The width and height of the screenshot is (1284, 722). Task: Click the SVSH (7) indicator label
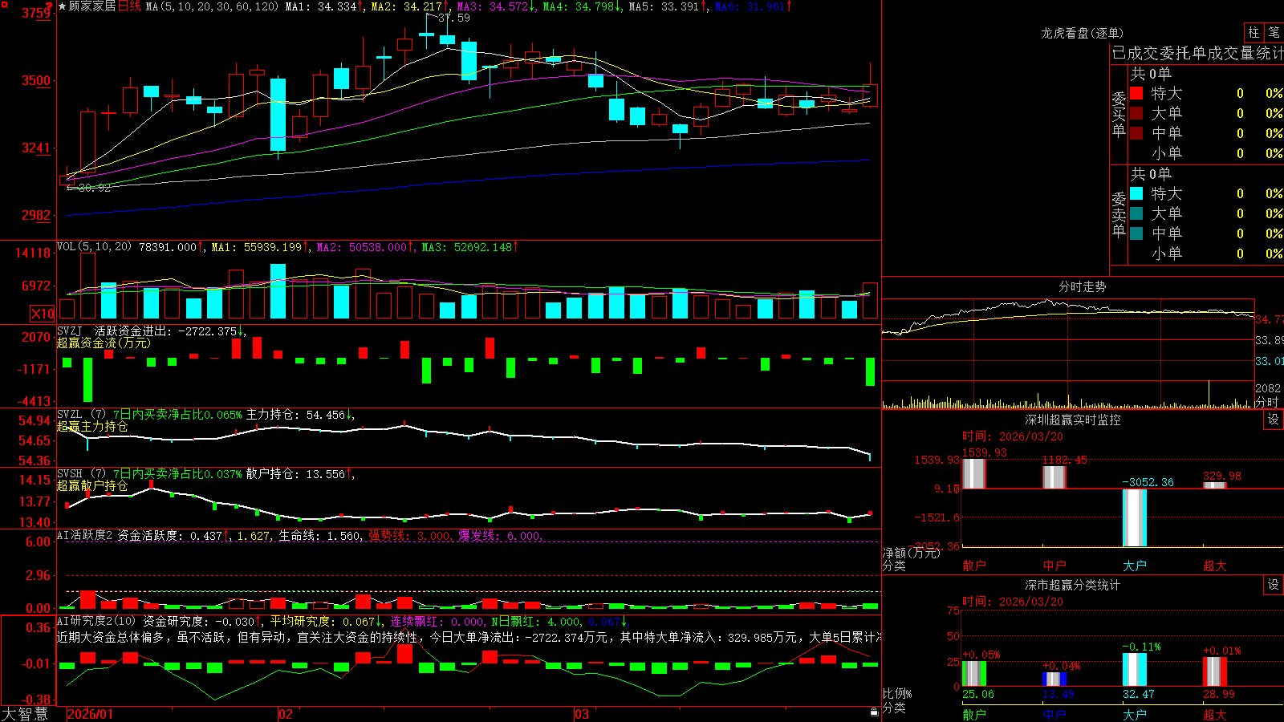point(81,473)
